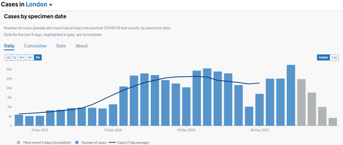Show all time range data

8,58
